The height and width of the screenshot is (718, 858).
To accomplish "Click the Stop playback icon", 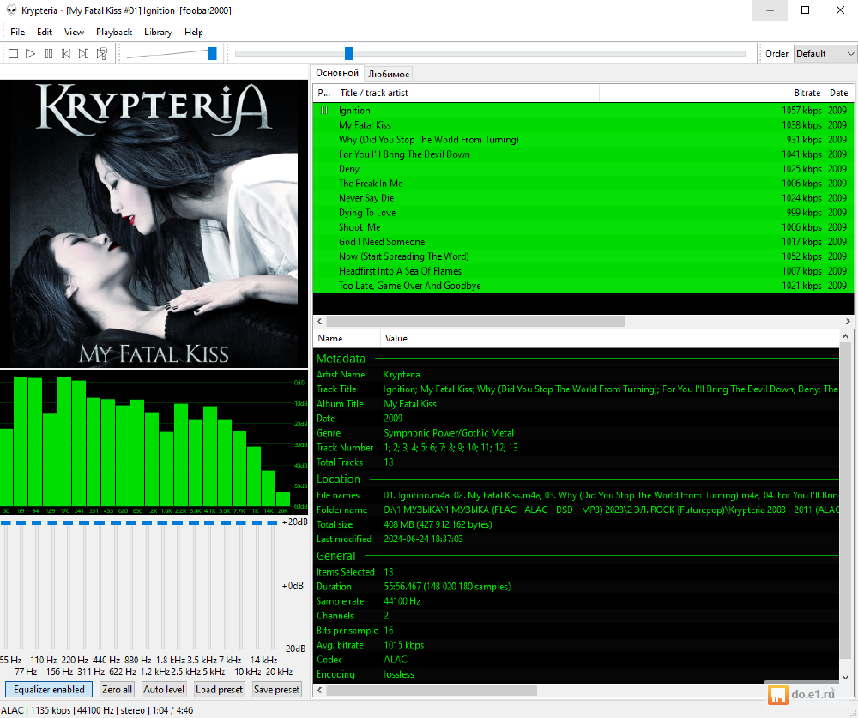I will tap(13, 54).
